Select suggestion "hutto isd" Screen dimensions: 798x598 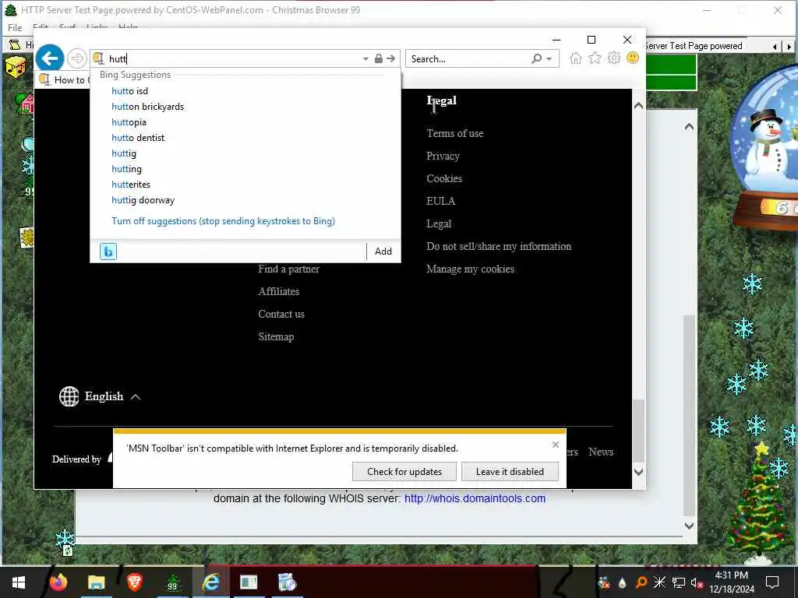point(130,91)
